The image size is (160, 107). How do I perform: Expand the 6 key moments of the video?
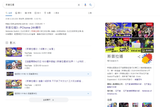point(47,93)
